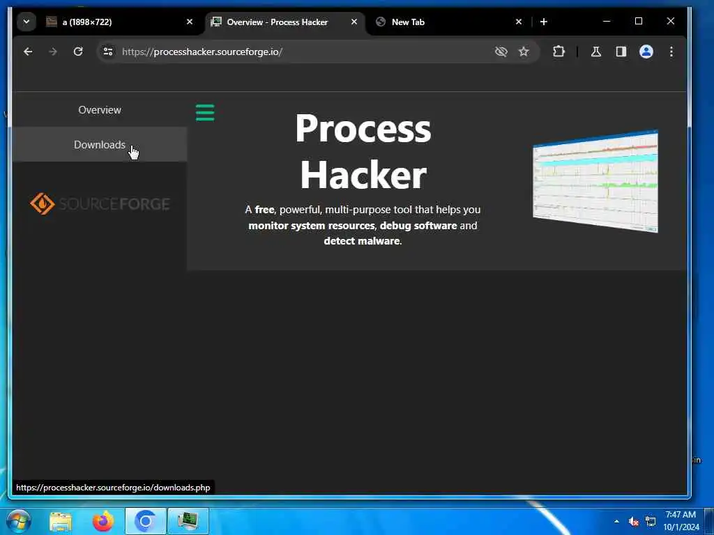Toggle the browser side panel icon
The height and width of the screenshot is (535, 714).
pyautogui.click(x=621, y=52)
